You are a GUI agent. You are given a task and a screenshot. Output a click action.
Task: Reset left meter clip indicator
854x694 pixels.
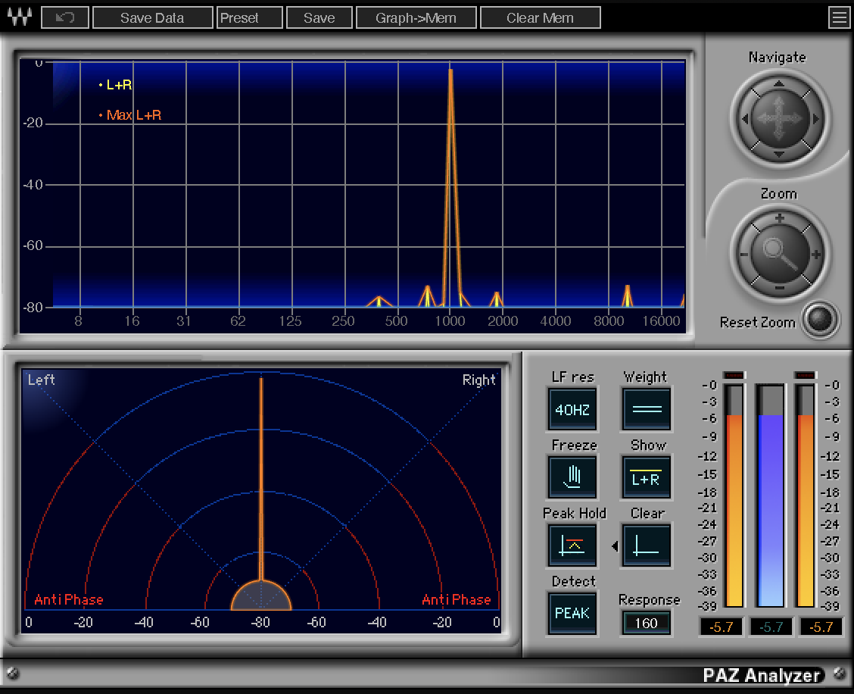pyautogui.click(x=734, y=375)
